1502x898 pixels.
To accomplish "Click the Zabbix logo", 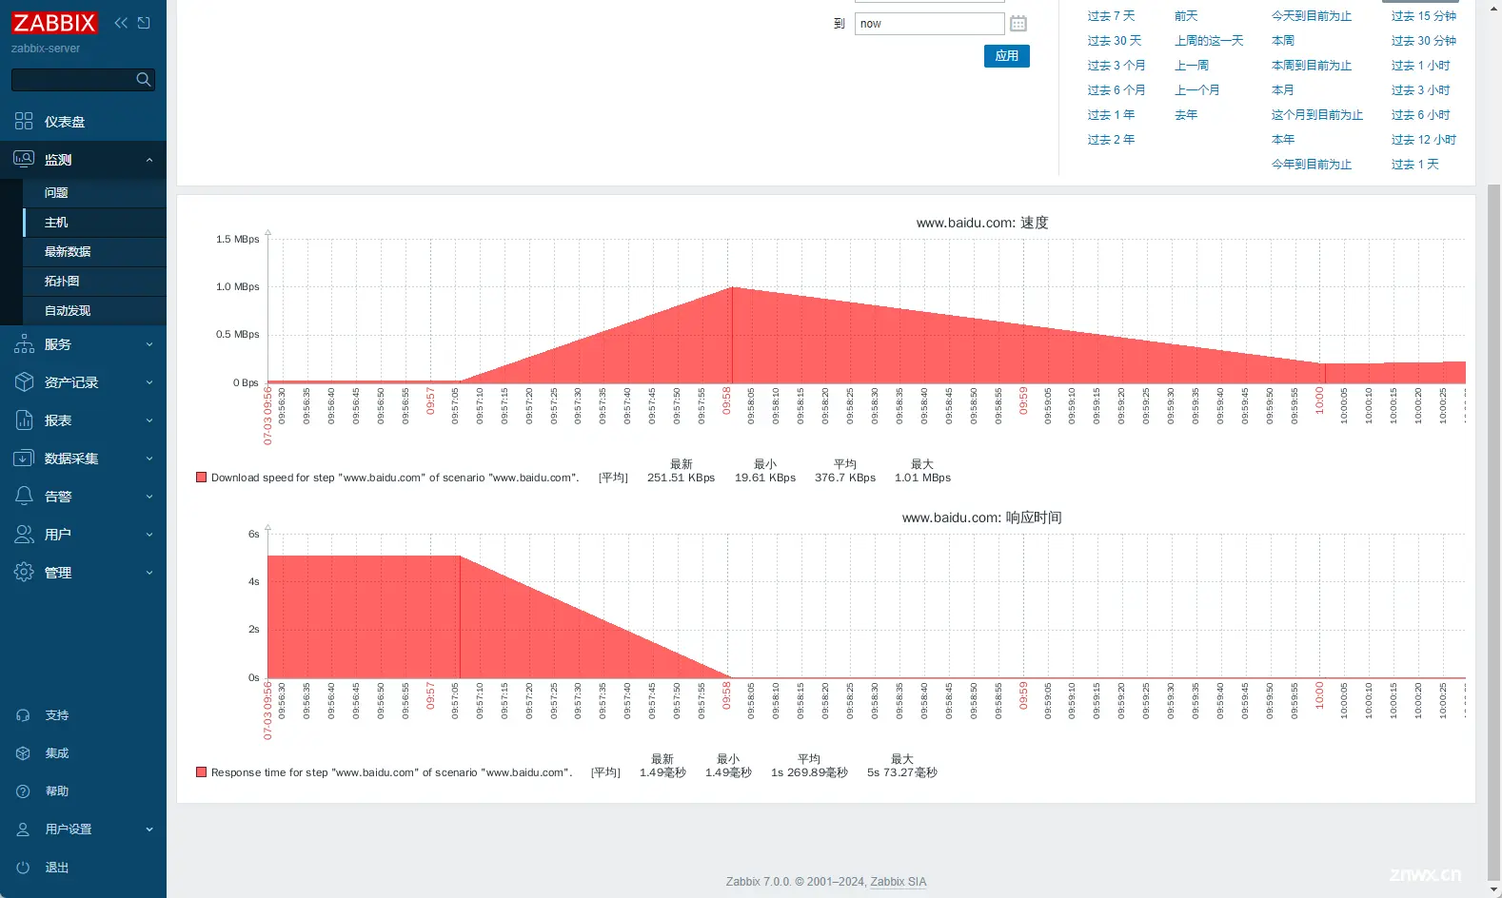I will 55,23.
